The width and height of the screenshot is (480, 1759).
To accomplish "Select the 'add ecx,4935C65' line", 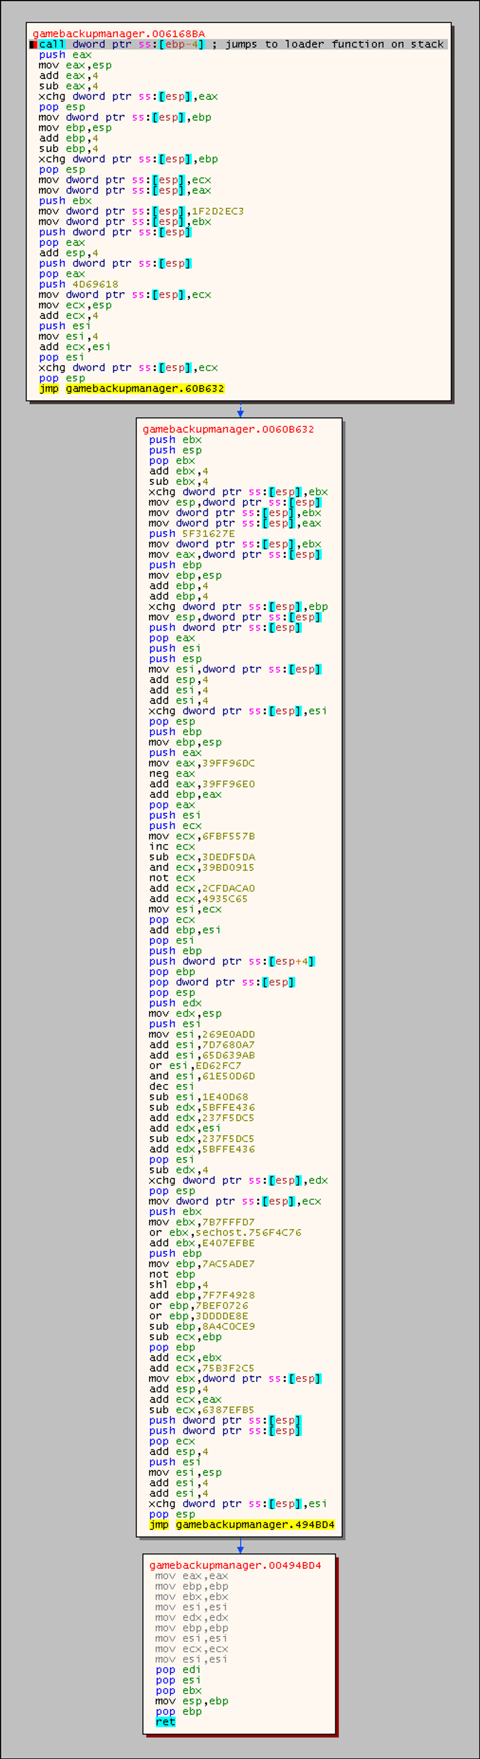I will click(x=198, y=899).
